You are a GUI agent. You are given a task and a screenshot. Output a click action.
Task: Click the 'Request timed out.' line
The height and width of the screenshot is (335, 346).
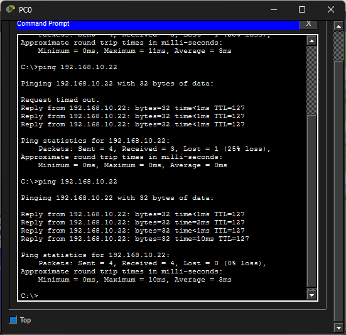pos(60,100)
